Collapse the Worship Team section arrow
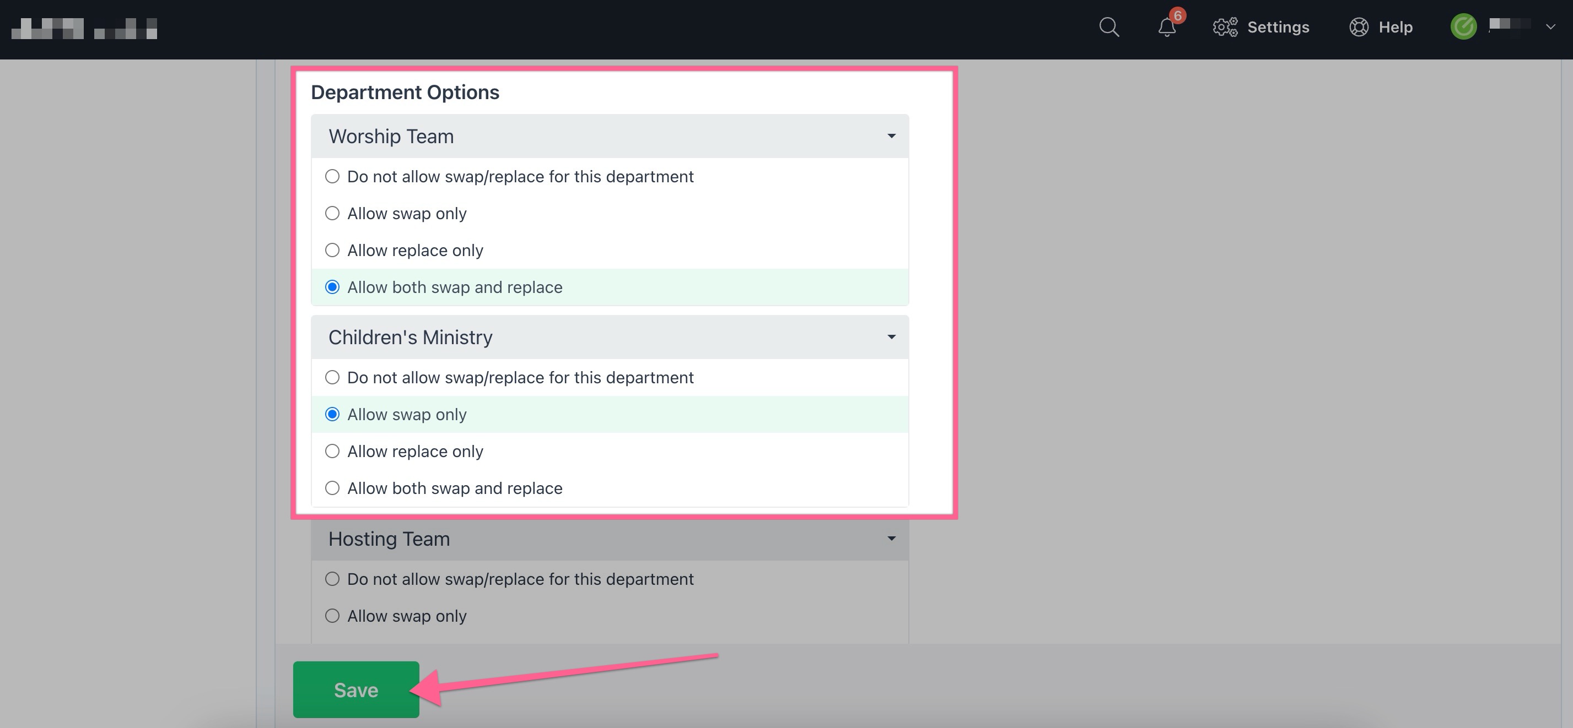 [891, 136]
